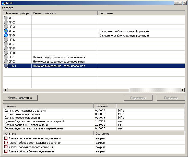This screenshot has height=157, width=188.
Task: Click the КП-8 grey status icon
Action: [x=6, y=48]
